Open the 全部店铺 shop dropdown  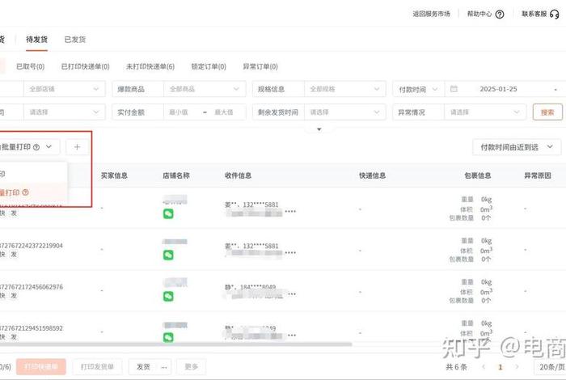point(65,89)
